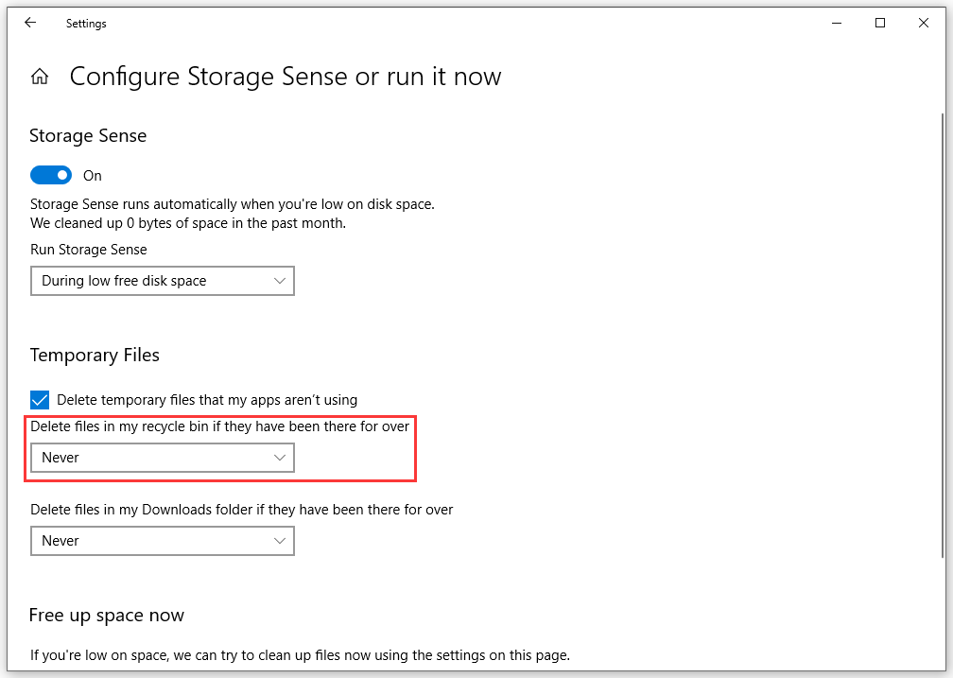
Task: Click 'Delete files in my recycle bin' label
Action: (219, 426)
